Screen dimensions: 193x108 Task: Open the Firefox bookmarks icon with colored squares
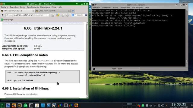coord(58,15)
